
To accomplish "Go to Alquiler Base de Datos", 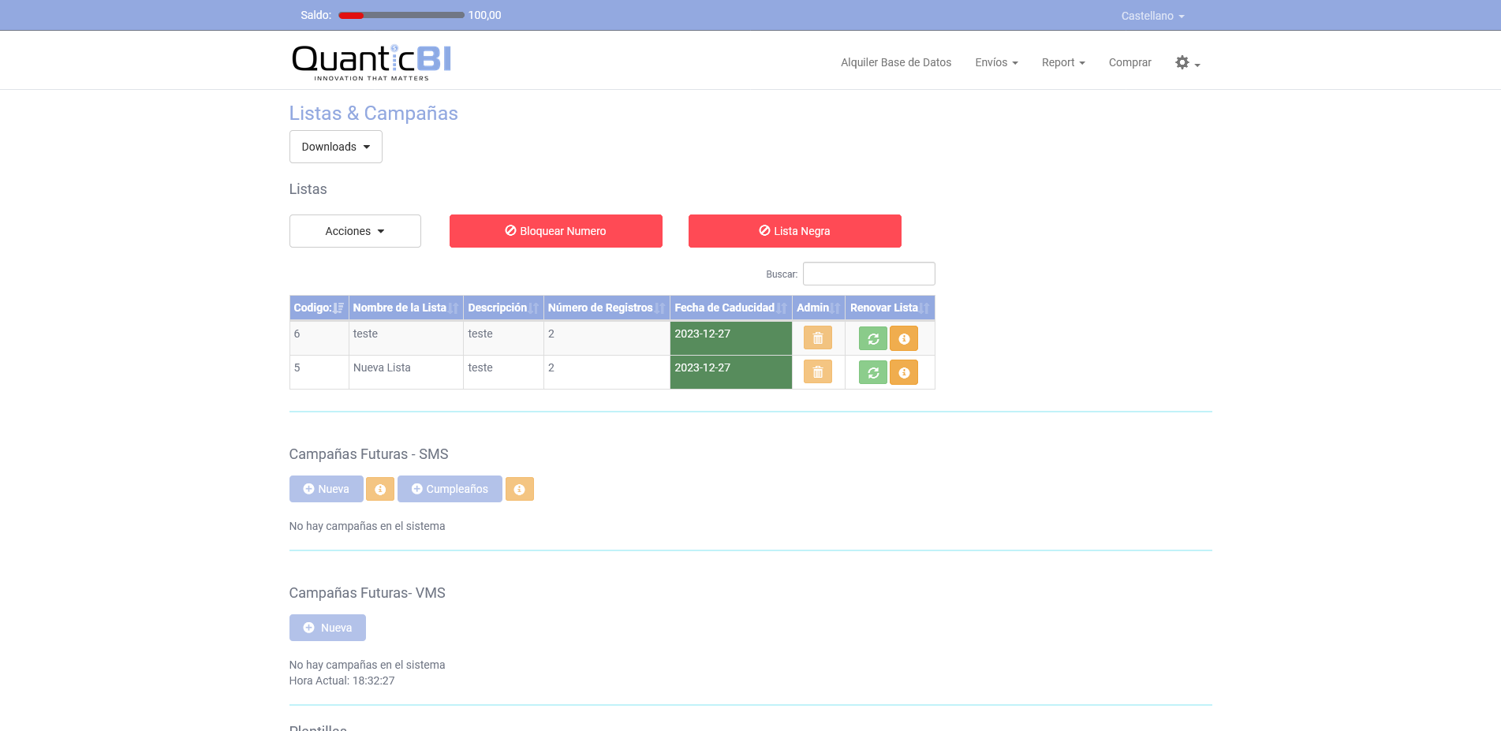I will pos(895,63).
